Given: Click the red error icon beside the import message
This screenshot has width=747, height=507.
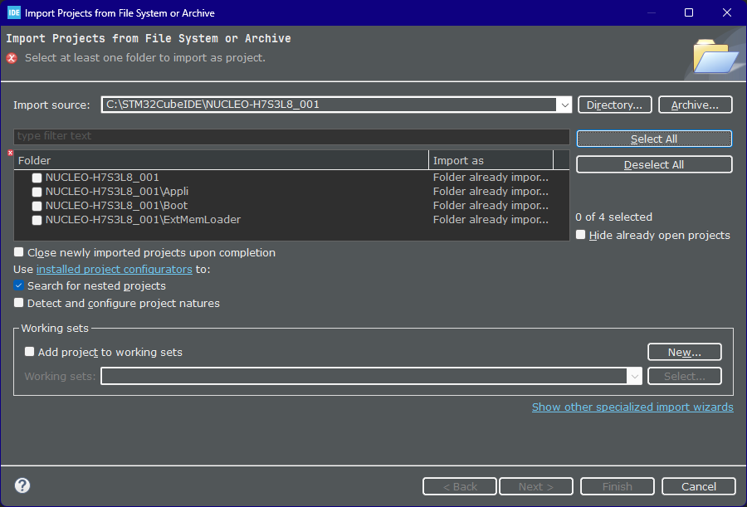Looking at the screenshot, I should pyautogui.click(x=12, y=58).
